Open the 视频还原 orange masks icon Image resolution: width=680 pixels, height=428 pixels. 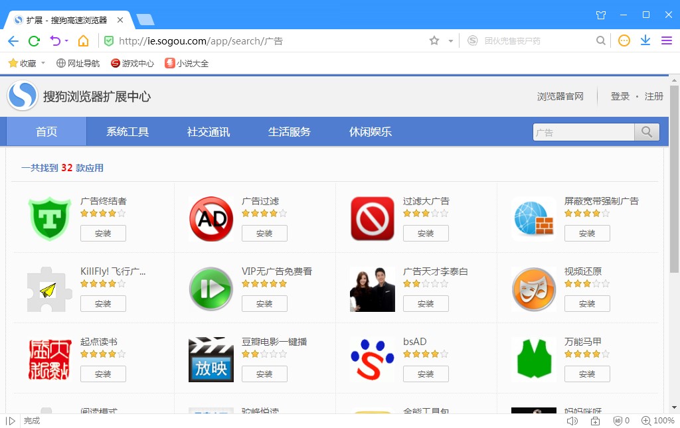534,289
